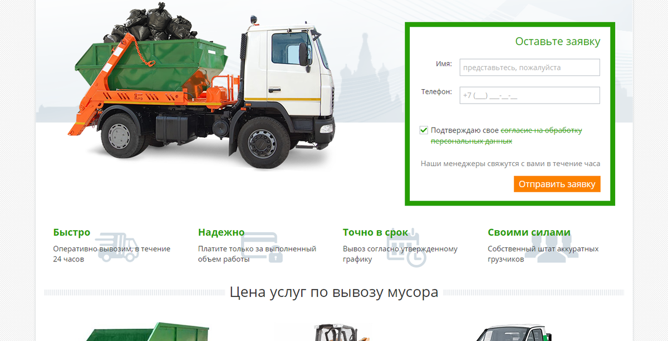Click the Своими силами heading
The width and height of the screenshot is (668, 341).
[x=529, y=232]
